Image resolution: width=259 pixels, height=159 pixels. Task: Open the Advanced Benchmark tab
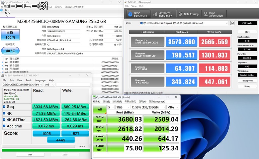click(163, 14)
